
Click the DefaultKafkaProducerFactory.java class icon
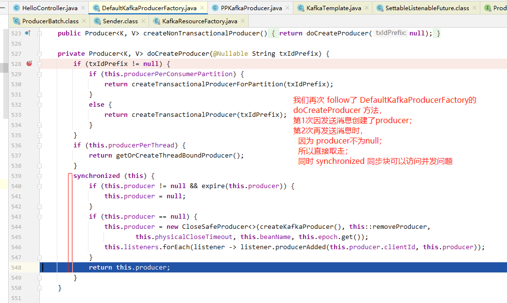pyautogui.click(x=96, y=8)
